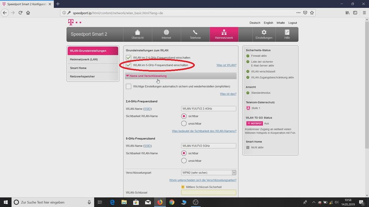Toggle Firefox sidebar icon
This screenshot has height=207, width=369.
pos(355,13)
